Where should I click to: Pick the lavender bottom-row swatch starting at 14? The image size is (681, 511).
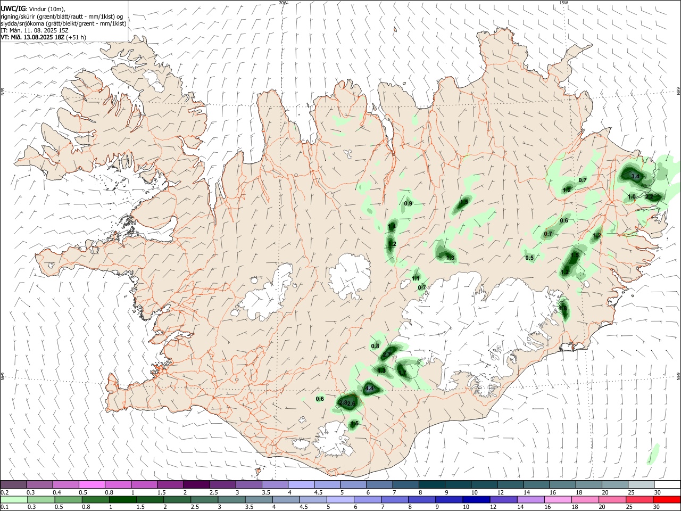coord(532,499)
